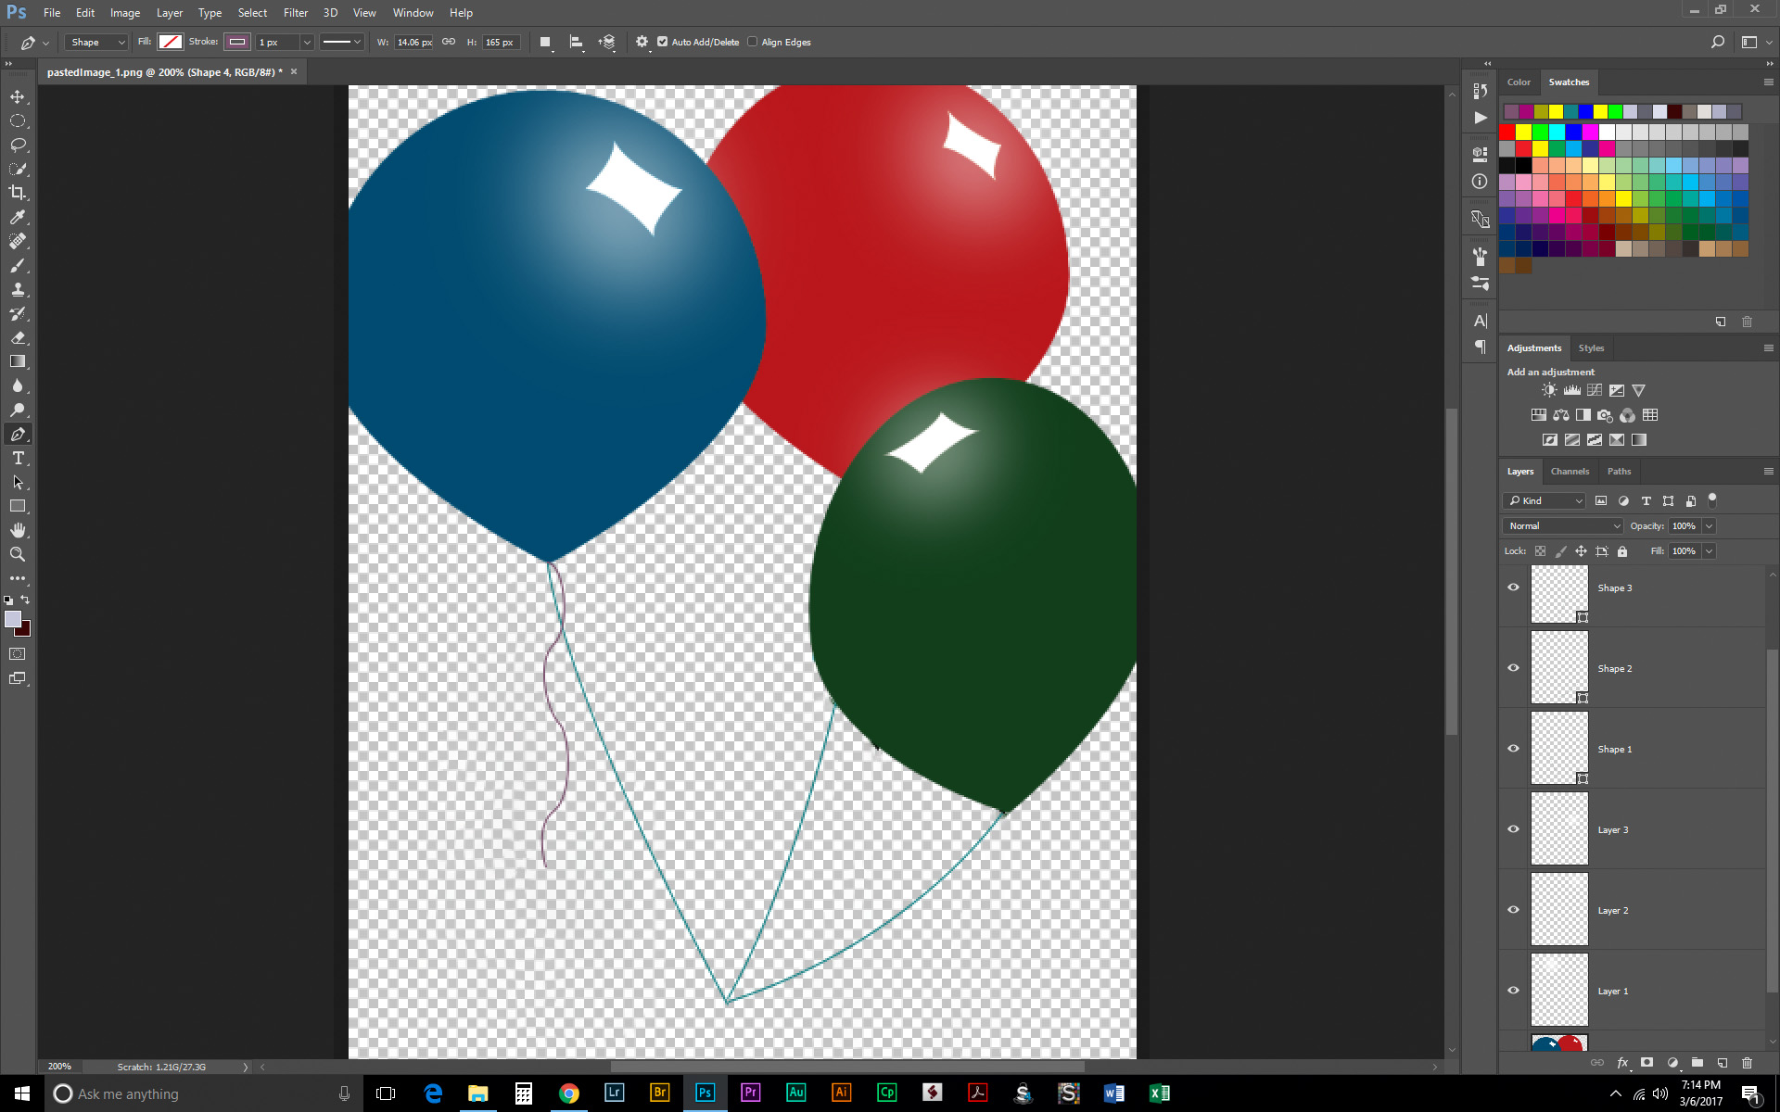Toggle Auto Add/Delete checkbox
1780x1112 pixels.
(662, 42)
